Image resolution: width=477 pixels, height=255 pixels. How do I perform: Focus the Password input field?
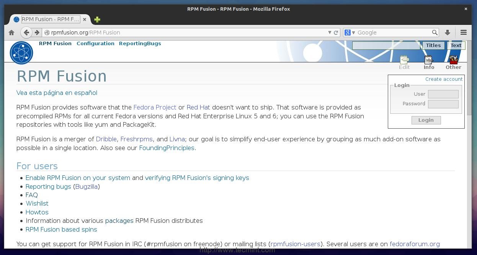[443, 104]
